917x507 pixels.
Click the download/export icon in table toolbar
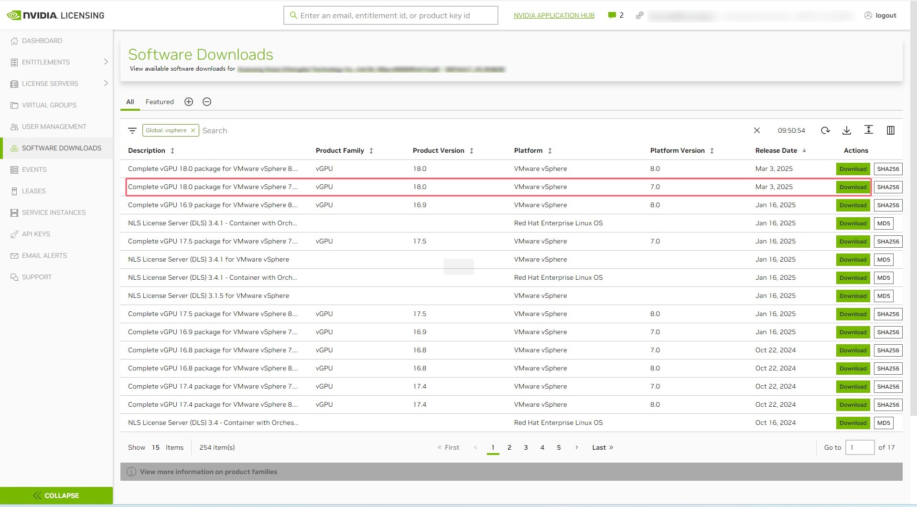847,130
